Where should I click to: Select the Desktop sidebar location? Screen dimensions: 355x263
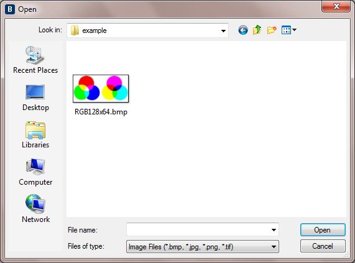[35, 98]
